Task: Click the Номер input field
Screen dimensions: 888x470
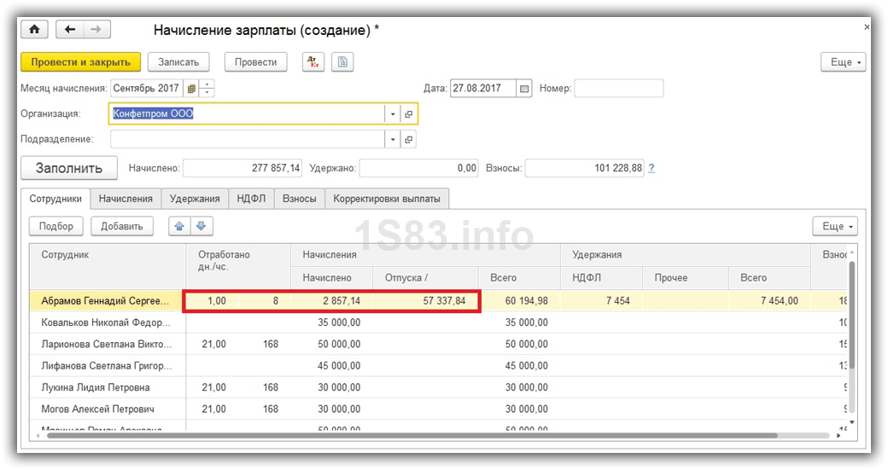Action: (x=618, y=89)
